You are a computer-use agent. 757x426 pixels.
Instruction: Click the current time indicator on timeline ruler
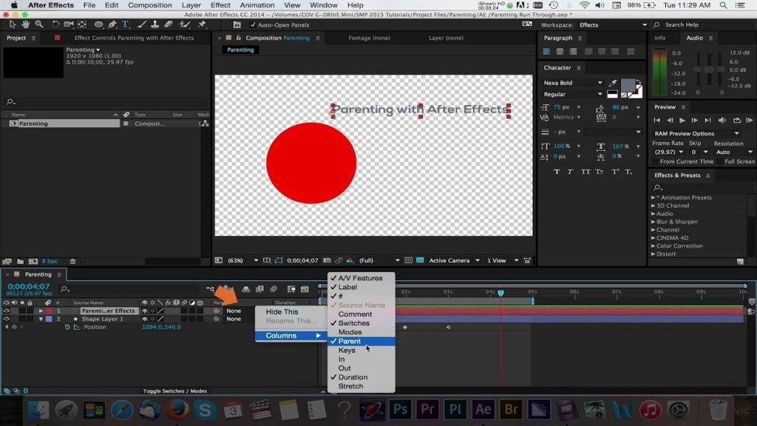(x=500, y=293)
